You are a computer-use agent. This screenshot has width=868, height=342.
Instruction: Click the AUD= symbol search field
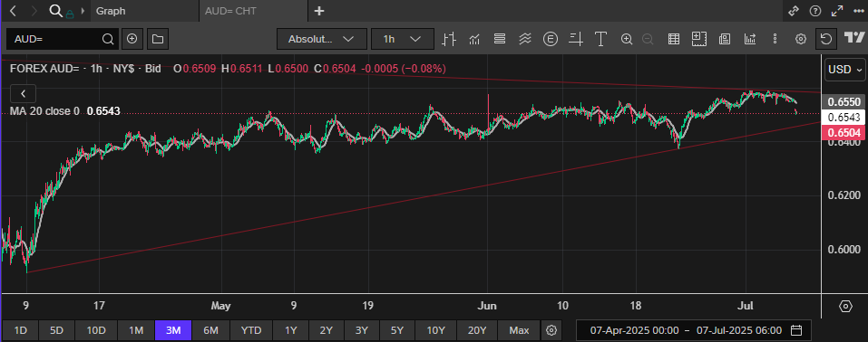click(62, 39)
